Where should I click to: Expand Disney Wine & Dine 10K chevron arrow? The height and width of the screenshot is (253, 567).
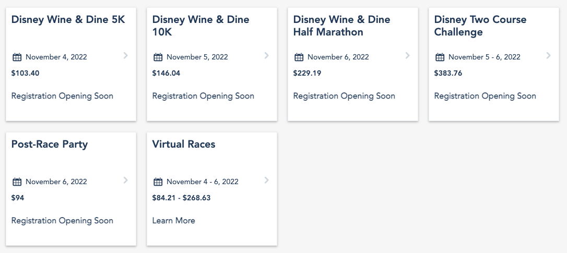point(267,55)
